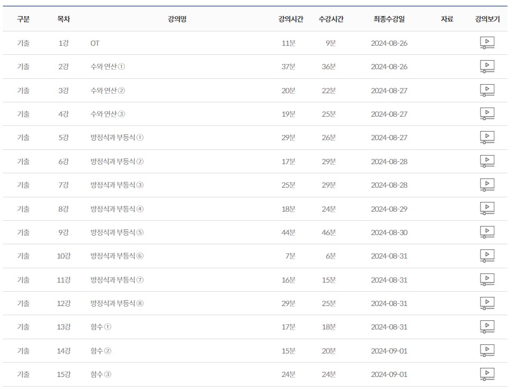Play 12강 방정식과 부등식⑧ lecture
The height and width of the screenshot is (389, 512).
487,303
